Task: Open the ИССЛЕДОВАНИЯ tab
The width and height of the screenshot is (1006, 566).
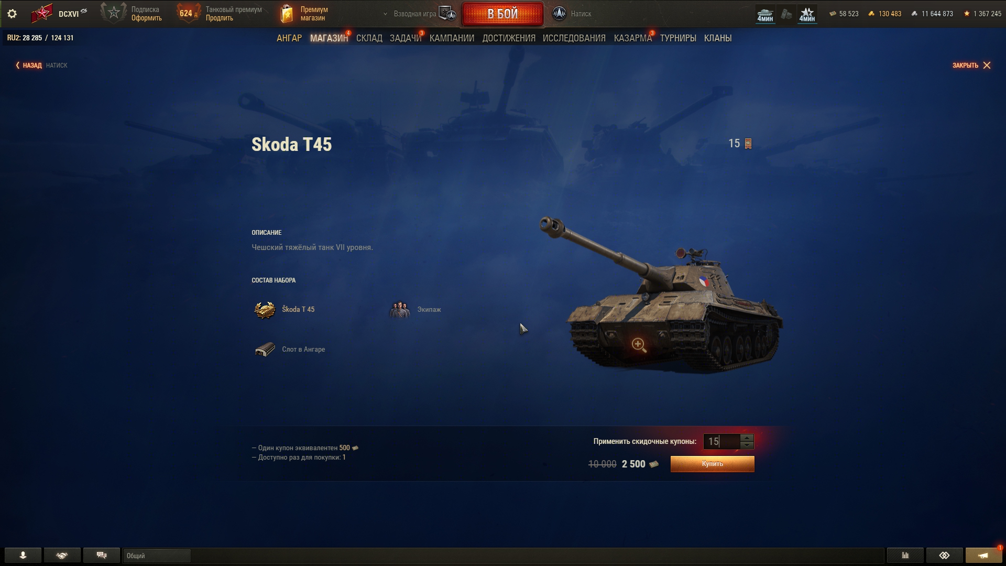Action: tap(574, 38)
